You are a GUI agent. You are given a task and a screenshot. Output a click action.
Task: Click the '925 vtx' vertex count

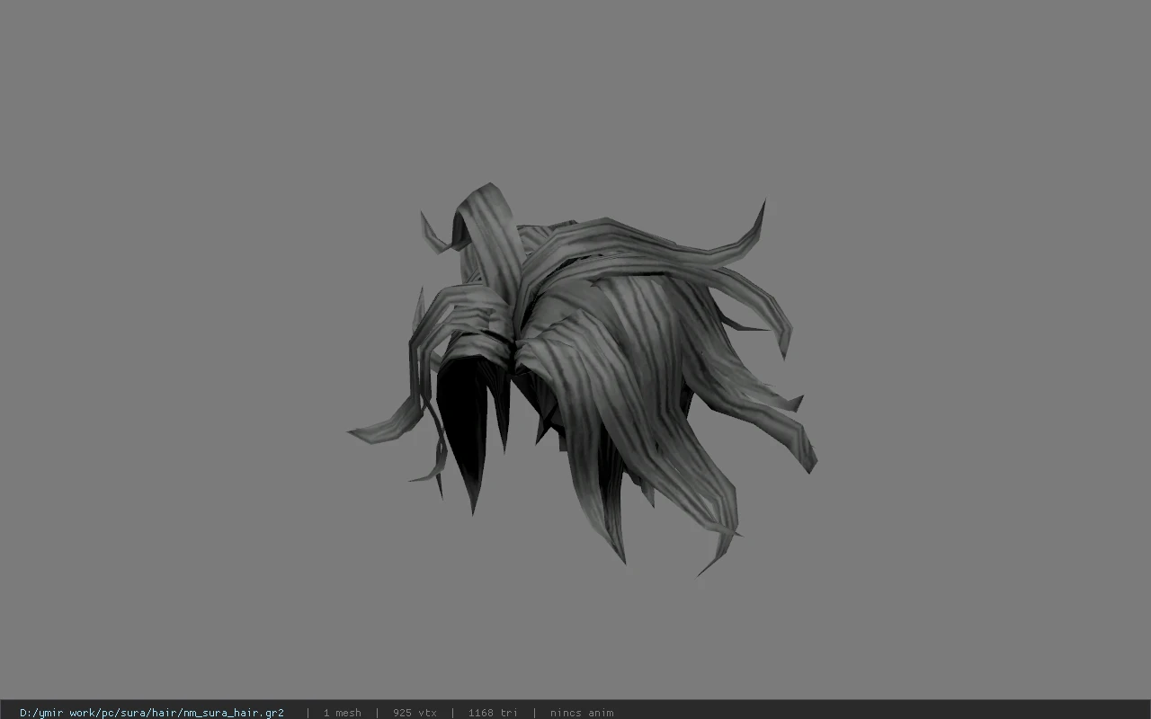click(415, 713)
